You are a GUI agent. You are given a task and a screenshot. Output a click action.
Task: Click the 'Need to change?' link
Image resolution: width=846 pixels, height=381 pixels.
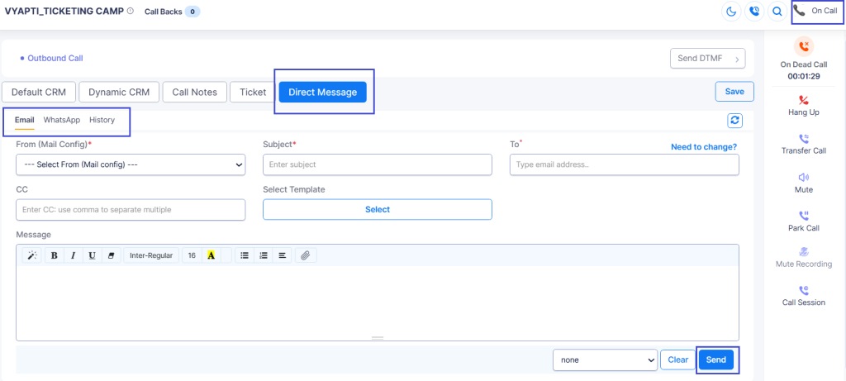(704, 147)
